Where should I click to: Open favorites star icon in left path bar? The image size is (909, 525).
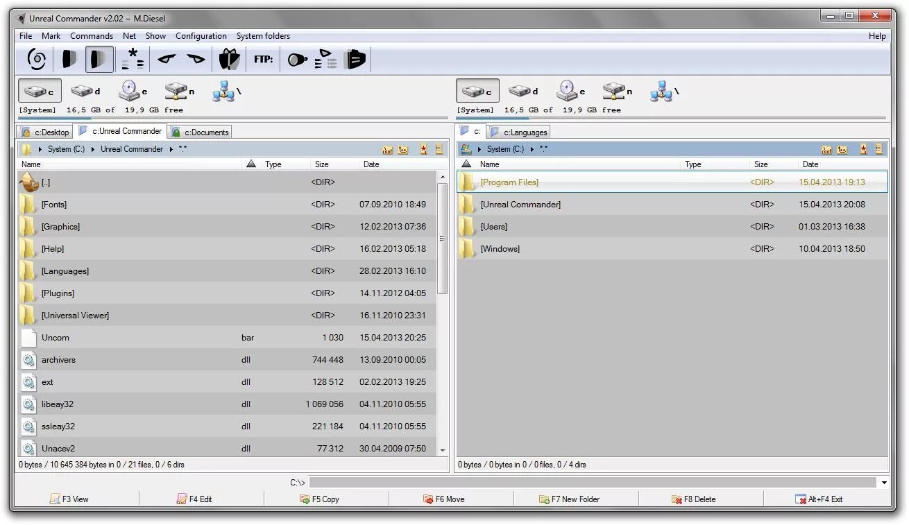424,149
